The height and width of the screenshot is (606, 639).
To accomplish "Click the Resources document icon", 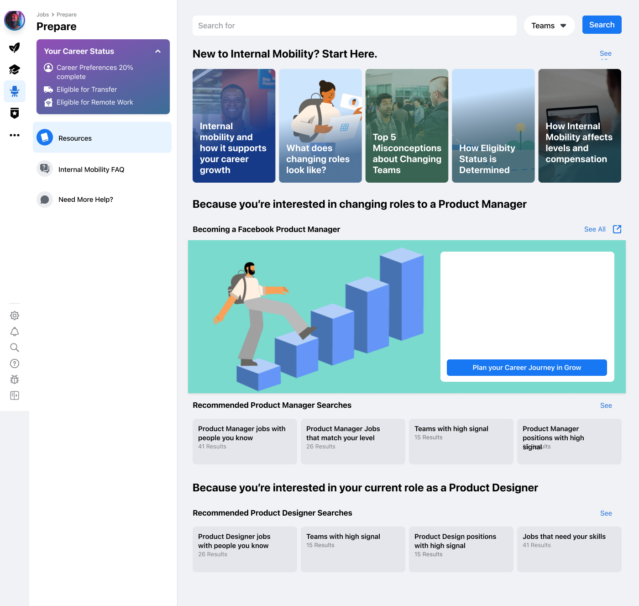I will [x=44, y=137].
